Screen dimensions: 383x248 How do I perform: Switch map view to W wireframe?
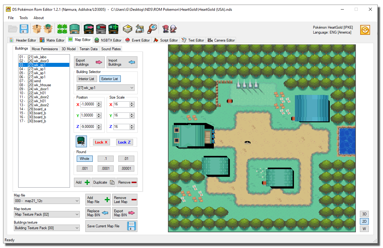[364, 229]
